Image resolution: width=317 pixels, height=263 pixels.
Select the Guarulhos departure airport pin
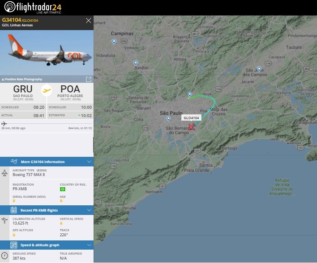click(x=190, y=94)
